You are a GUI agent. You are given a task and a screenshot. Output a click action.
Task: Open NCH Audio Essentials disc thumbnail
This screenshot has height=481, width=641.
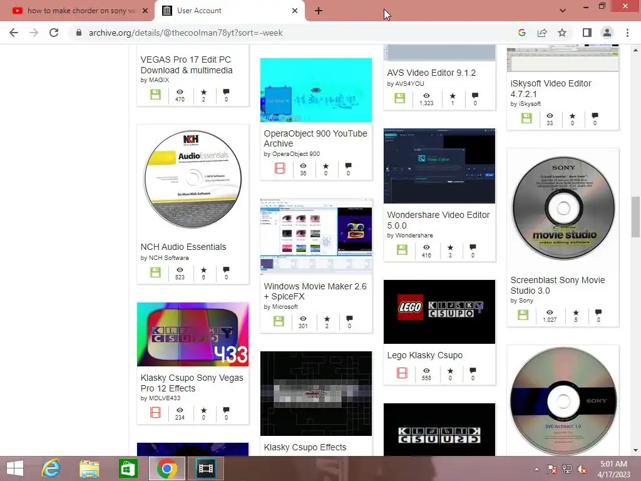193,178
